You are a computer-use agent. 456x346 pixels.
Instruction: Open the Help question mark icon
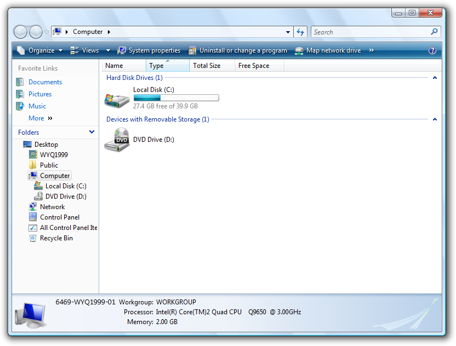coord(432,50)
